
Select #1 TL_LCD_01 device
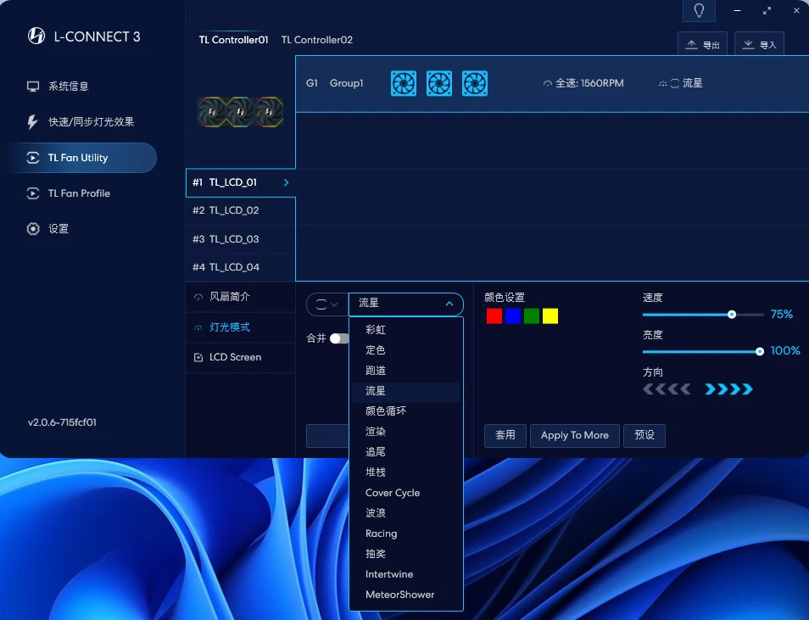point(241,182)
